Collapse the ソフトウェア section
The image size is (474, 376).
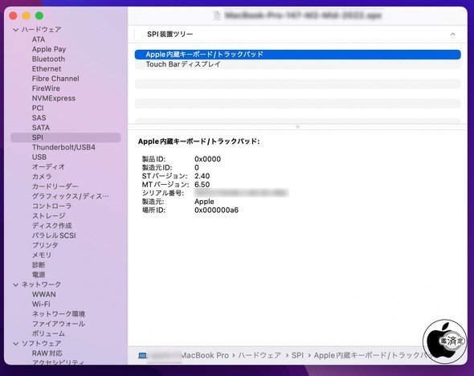(x=16, y=344)
